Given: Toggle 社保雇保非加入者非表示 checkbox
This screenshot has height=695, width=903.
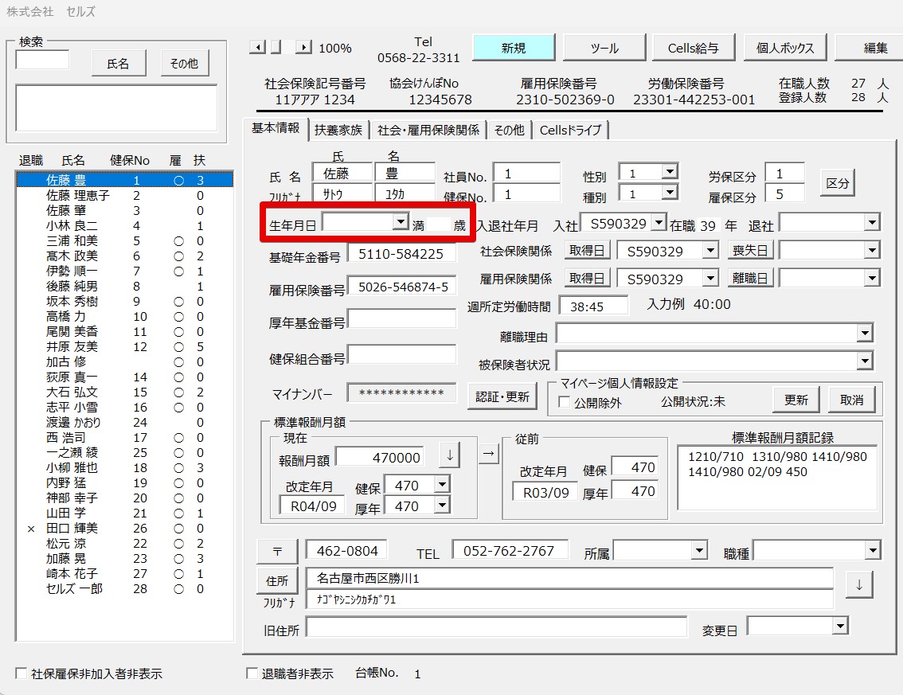Looking at the screenshot, I should coord(21,673).
